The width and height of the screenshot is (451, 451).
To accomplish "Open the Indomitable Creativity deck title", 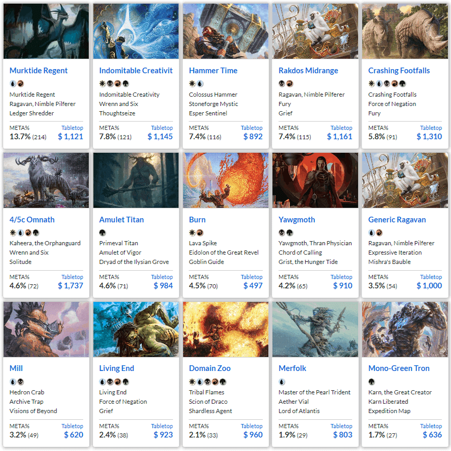I will tap(136, 71).
